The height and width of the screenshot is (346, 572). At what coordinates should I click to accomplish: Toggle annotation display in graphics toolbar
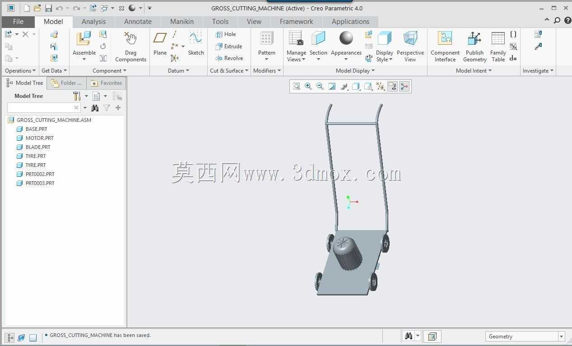click(x=392, y=86)
